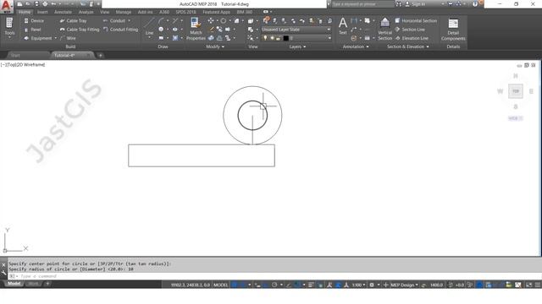Select the Rotate tool in Modify panel

coord(224,21)
